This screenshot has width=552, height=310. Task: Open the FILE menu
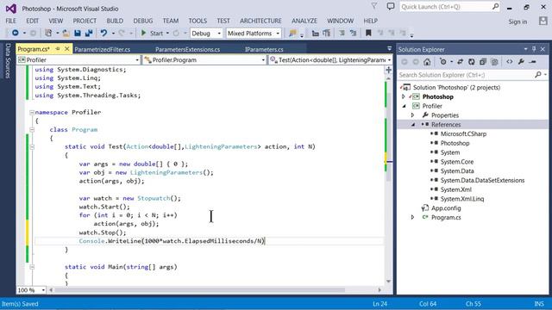[10, 21]
